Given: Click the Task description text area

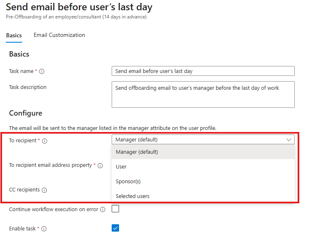Looking at the screenshot, I should point(203,94).
